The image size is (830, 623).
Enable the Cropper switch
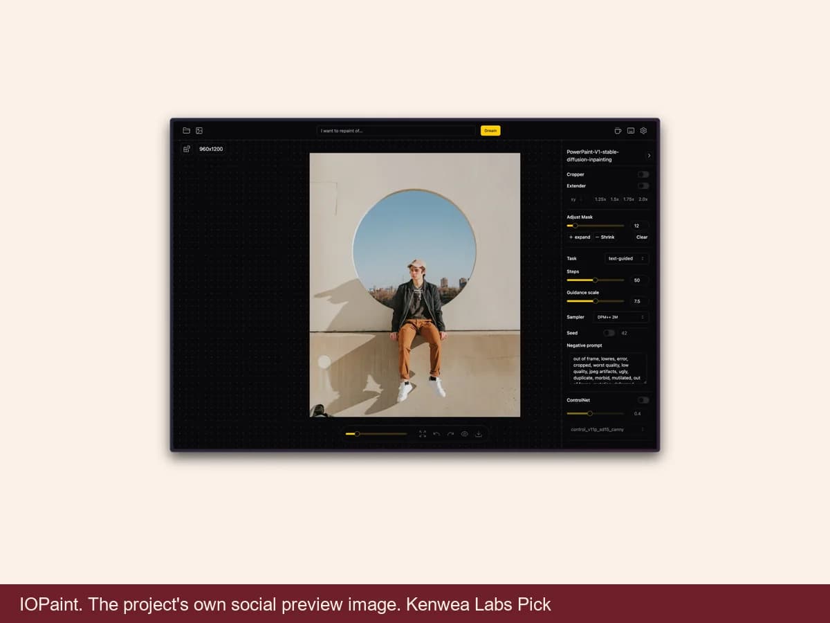pos(643,174)
